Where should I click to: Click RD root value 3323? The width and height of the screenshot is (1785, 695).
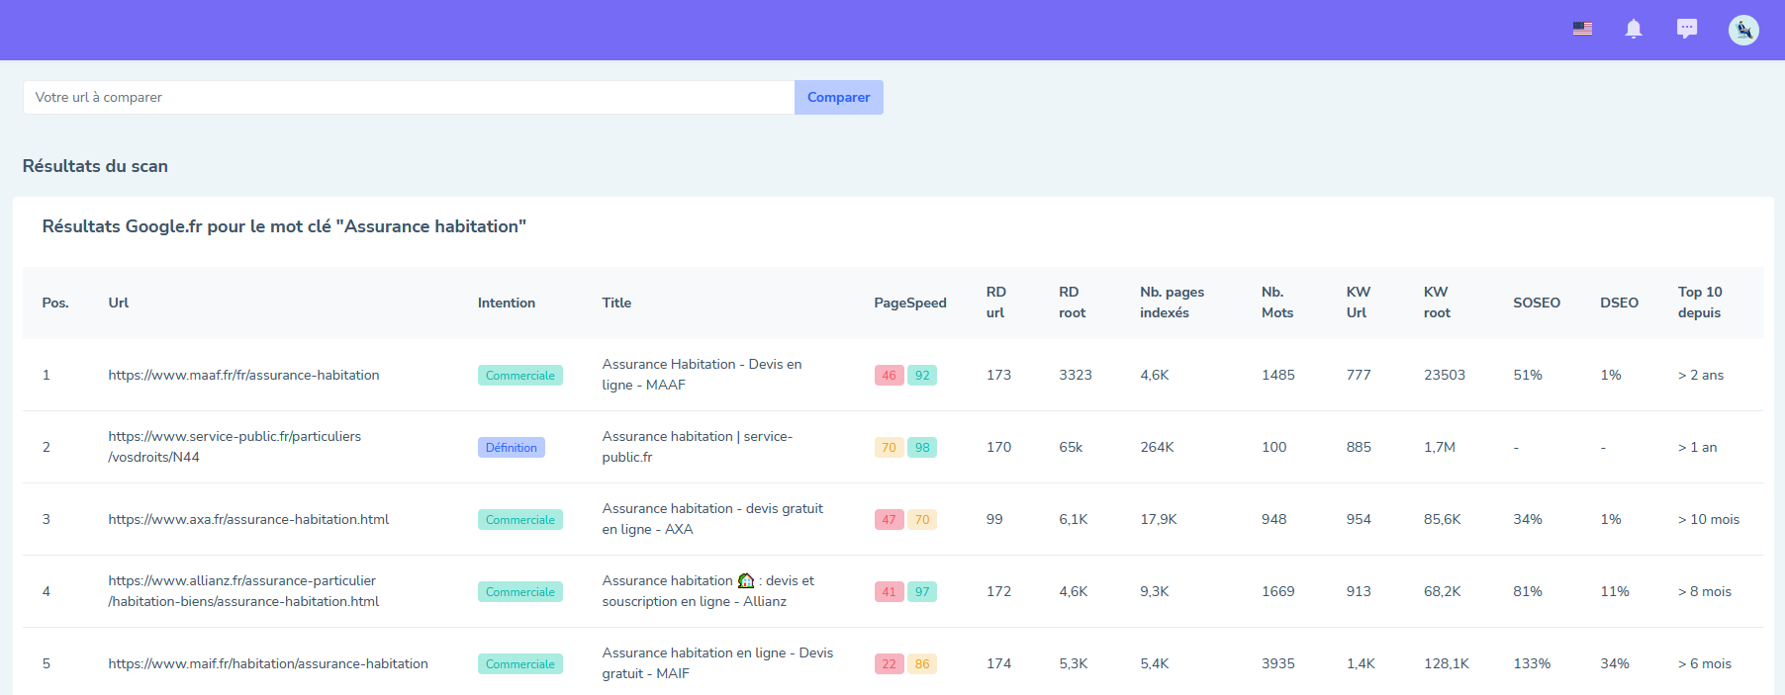tap(1076, 375)
